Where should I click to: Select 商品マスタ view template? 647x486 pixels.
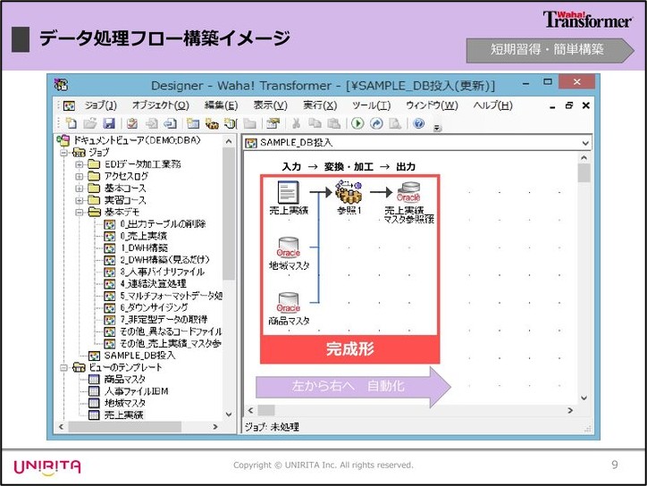click(124, 380)
